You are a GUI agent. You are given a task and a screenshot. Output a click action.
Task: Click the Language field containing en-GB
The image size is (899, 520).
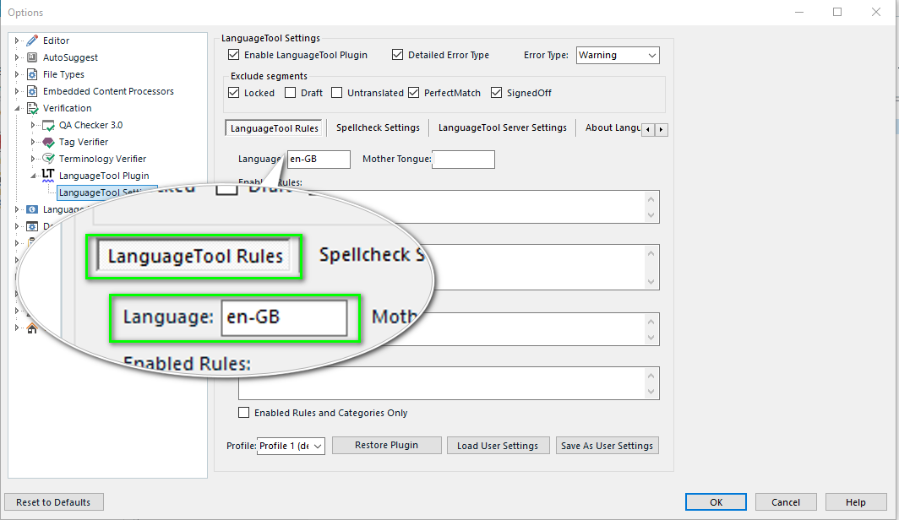319,160
